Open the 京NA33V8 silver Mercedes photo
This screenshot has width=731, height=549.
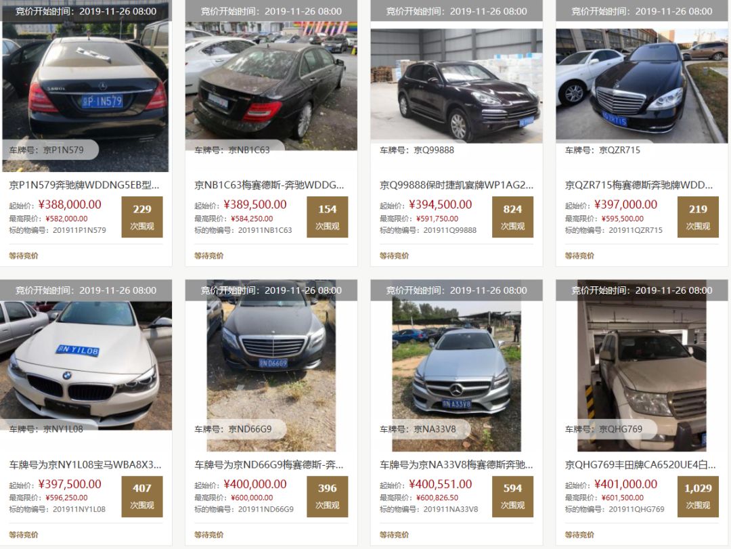[x=456, y=366]
